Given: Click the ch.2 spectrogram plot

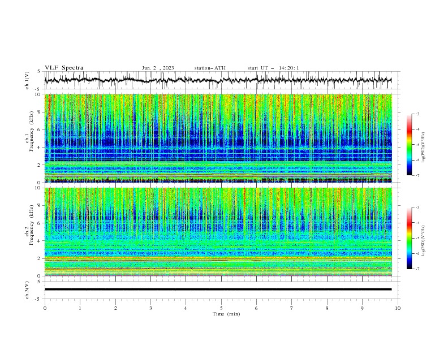Looking at the screenshot, I should click(218, 232).
